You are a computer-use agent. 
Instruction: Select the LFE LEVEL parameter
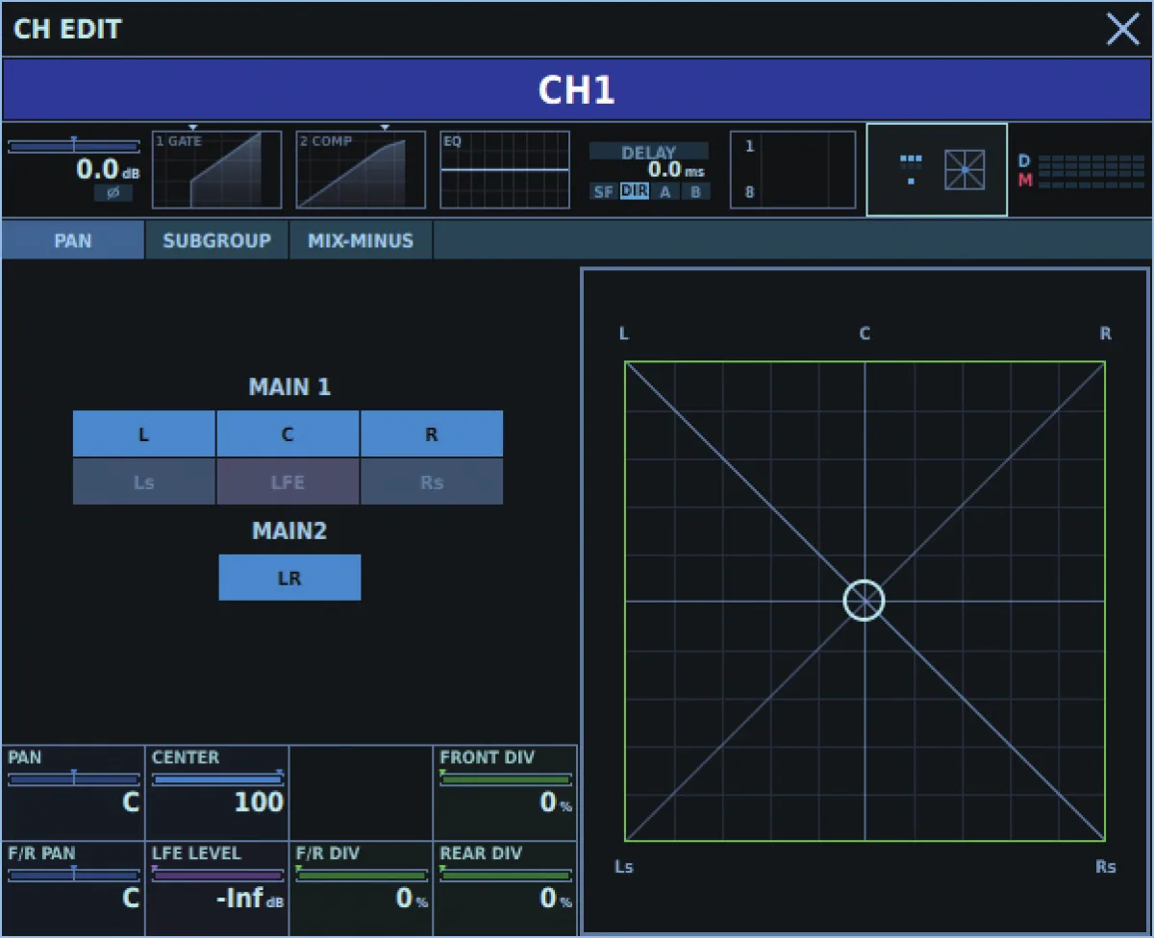[217, 888]
